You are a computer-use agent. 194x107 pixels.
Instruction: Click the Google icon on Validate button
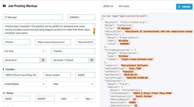coord(179,7)
